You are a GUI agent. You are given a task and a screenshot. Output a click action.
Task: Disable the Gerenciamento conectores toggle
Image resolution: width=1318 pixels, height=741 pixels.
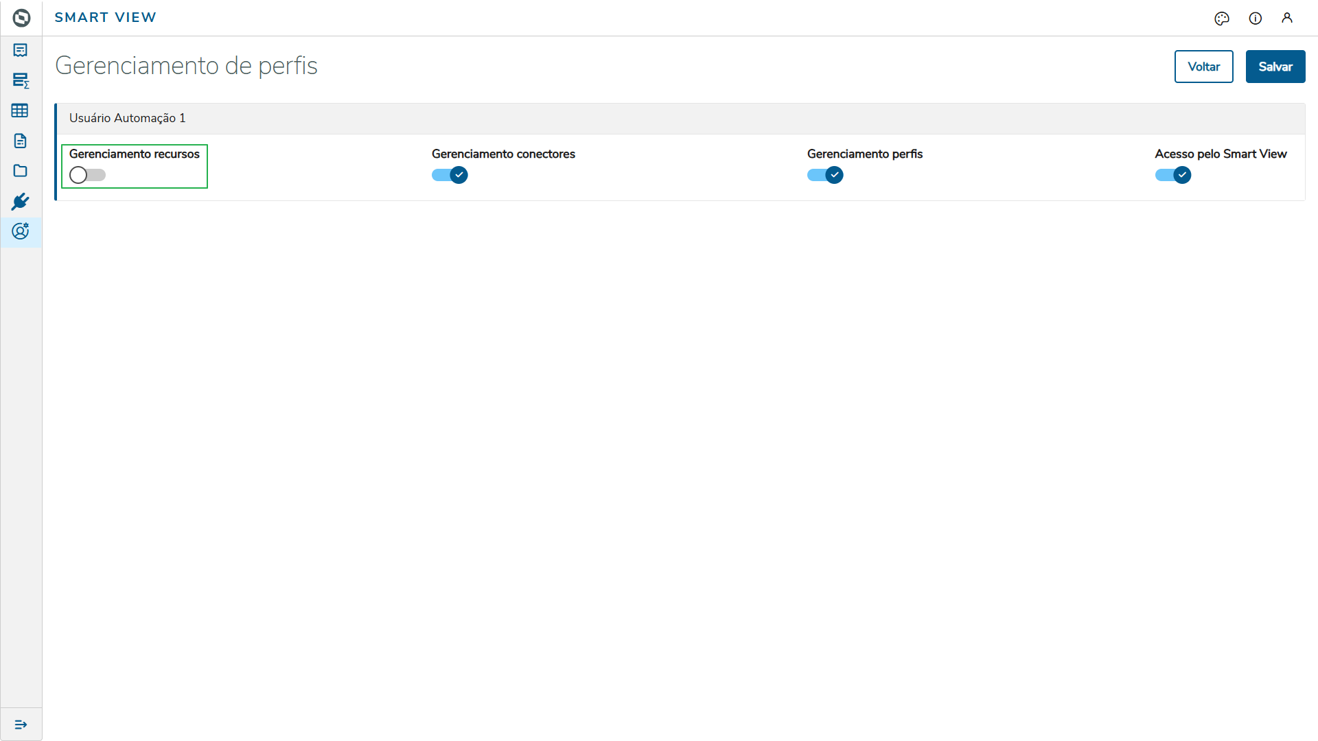click(450, 175)
